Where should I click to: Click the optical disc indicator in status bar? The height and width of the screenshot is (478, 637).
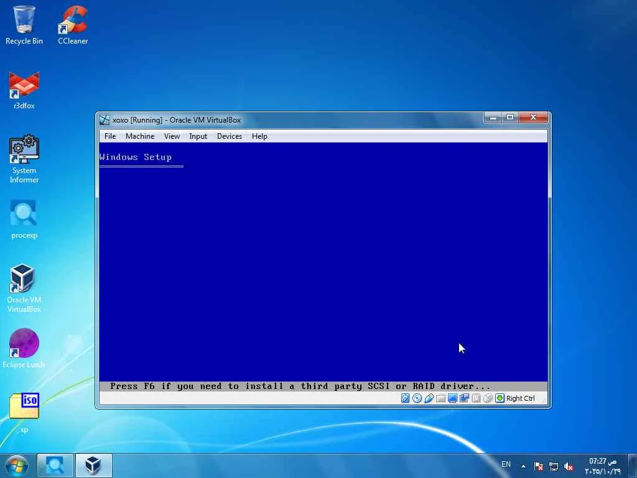click(x=417, y=398)
